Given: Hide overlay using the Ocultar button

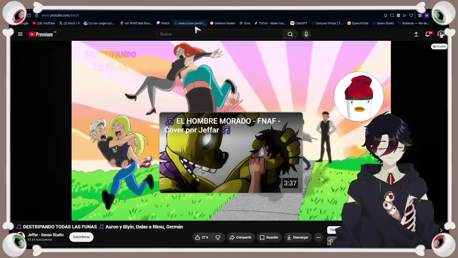Looking at the screenshot, I should [439, 46].
